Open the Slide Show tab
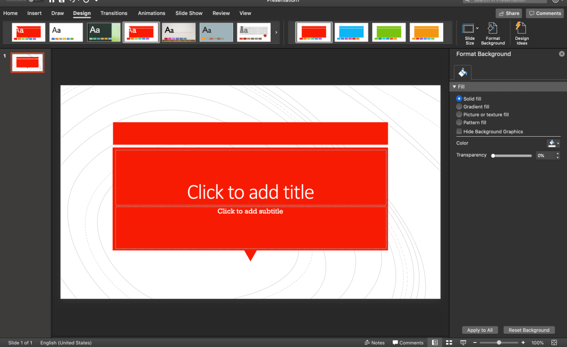 pos(189,13)
